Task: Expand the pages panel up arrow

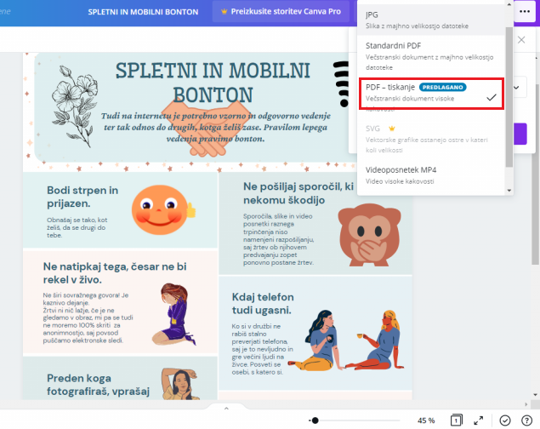Action: pyautogui.click(x=226, y=409)
